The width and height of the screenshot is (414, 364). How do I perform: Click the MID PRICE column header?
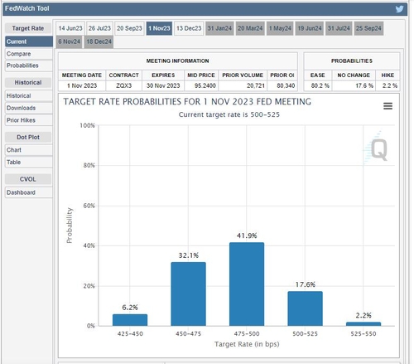pyautogui.click(x=201, y=75)
